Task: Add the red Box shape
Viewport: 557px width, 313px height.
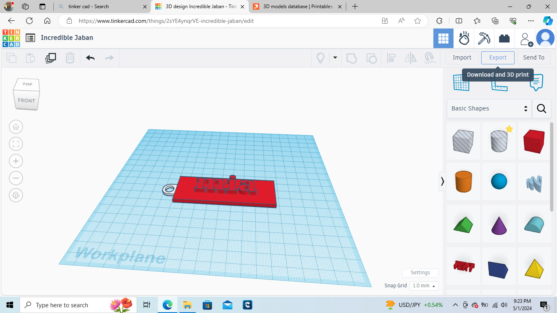Action: coord(534,141)
